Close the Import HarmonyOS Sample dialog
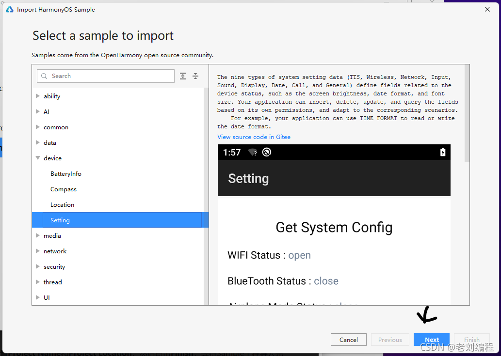Screen dimensions: 501x356 point(487,10)
